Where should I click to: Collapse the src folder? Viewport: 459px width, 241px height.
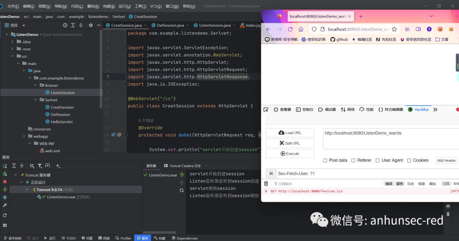(x=12, y=56)
